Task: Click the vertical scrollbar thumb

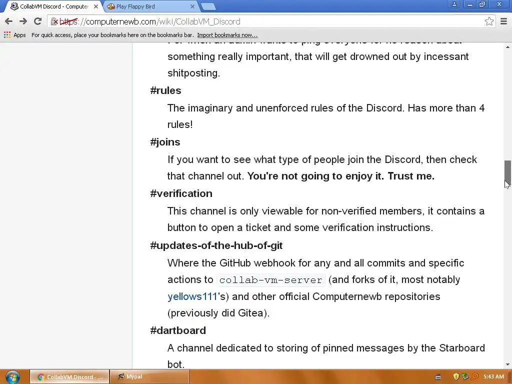Action: click(507, 172)
